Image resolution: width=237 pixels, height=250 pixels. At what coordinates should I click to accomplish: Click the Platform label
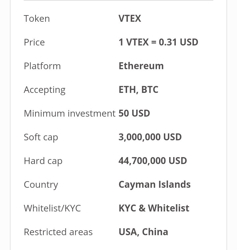coord(42,66)
